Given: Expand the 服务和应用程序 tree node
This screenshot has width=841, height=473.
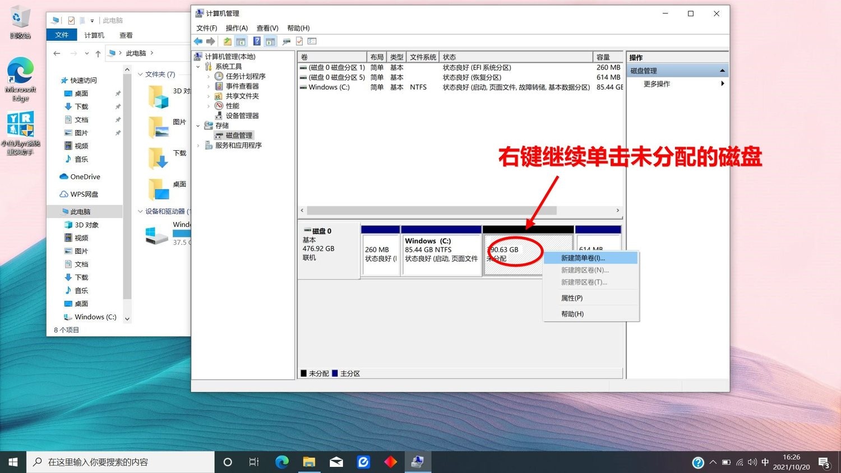Looking at the screenshot, I should tap(198, 145).
